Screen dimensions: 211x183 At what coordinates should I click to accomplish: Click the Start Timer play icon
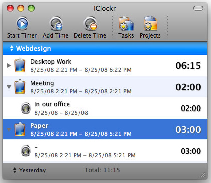pos(22,24)
